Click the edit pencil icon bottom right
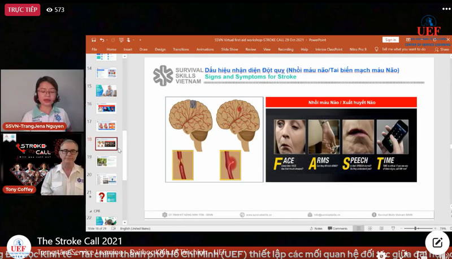The width and height of the screenshot is (452, 259). (x=437, y=243)
